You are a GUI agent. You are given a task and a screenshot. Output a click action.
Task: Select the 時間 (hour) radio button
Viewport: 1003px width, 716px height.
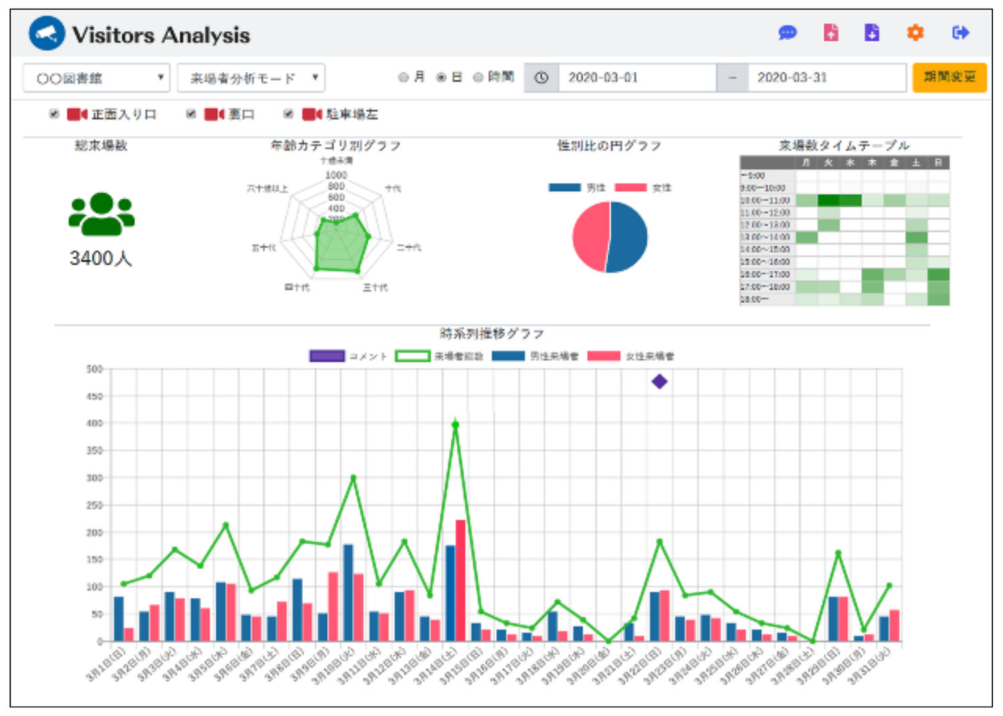tap(478, 78)
